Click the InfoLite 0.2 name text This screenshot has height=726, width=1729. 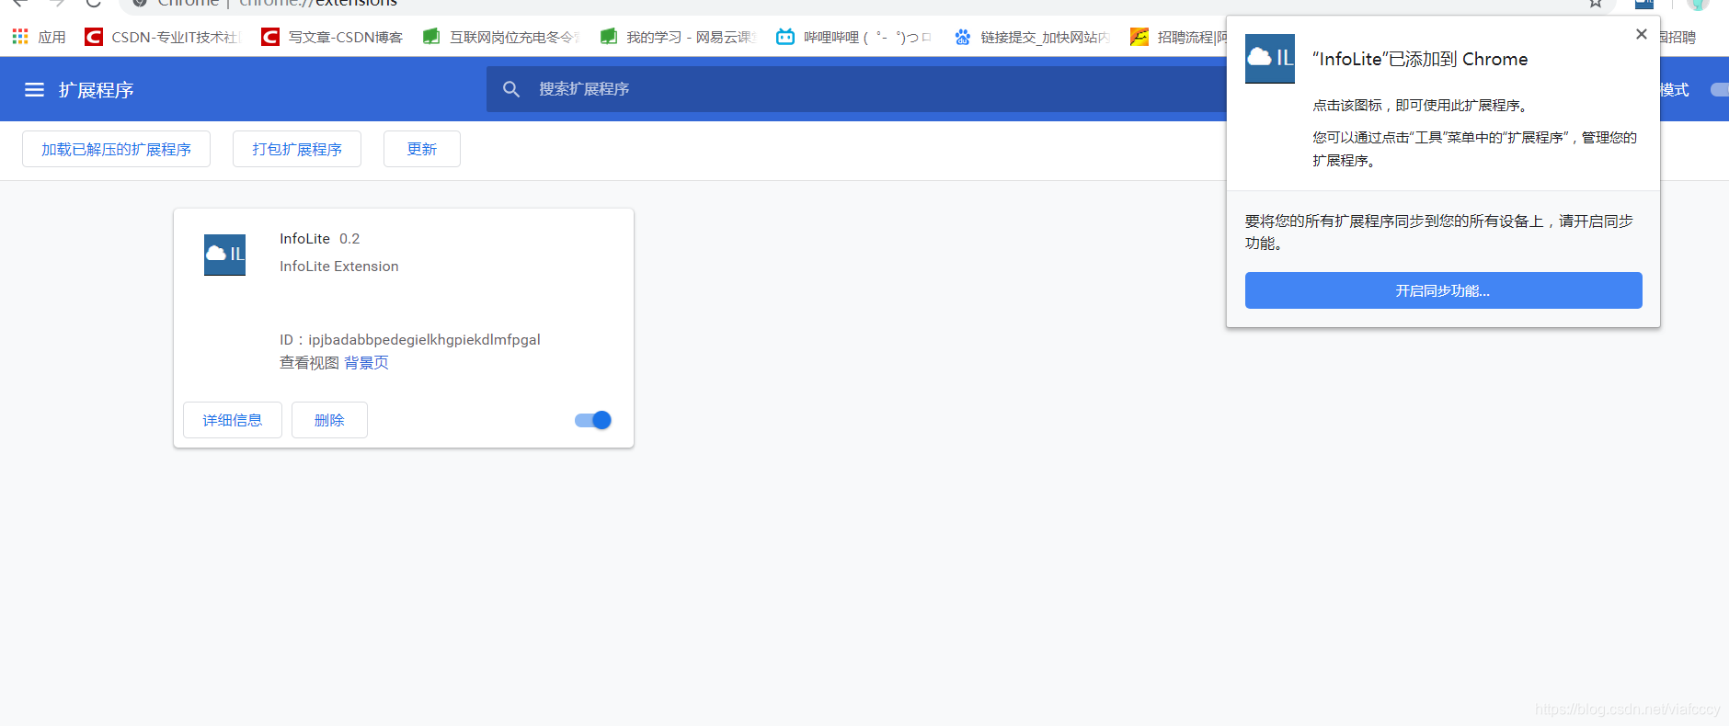click(320, 239)
